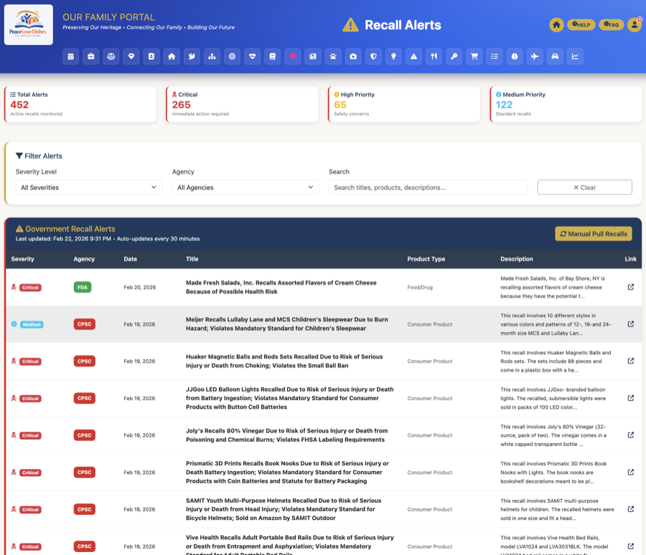
Task: Click the Clear filters button
Action: pos(584,187)
